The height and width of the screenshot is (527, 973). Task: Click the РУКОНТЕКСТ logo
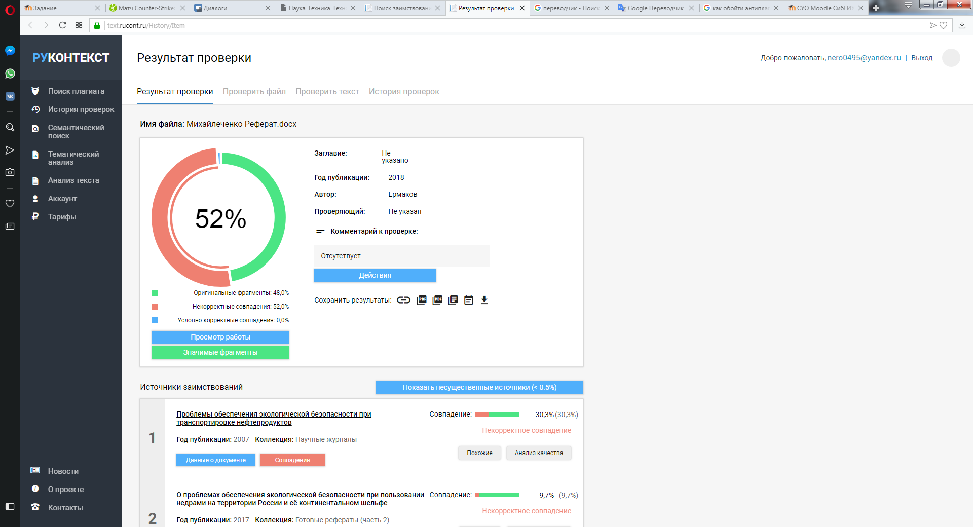click(x=71, y=58)
